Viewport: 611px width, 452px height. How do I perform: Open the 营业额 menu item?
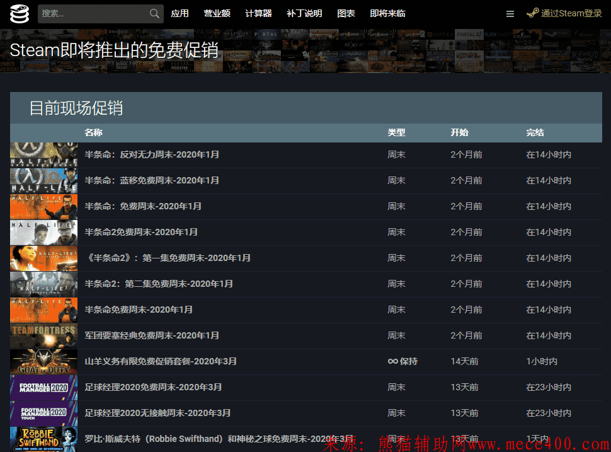click(x=217, y=14)
